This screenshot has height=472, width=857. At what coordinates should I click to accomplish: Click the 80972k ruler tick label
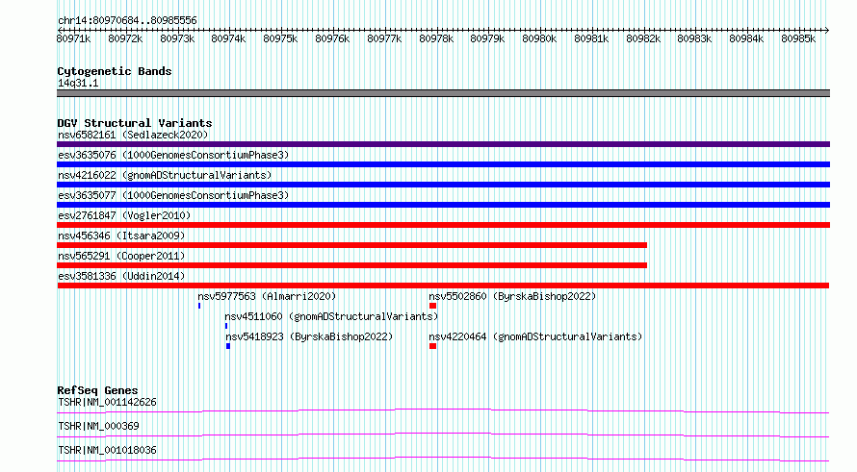125,38
